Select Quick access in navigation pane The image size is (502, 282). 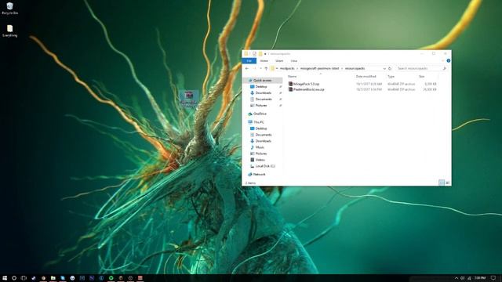coord(262,80)
